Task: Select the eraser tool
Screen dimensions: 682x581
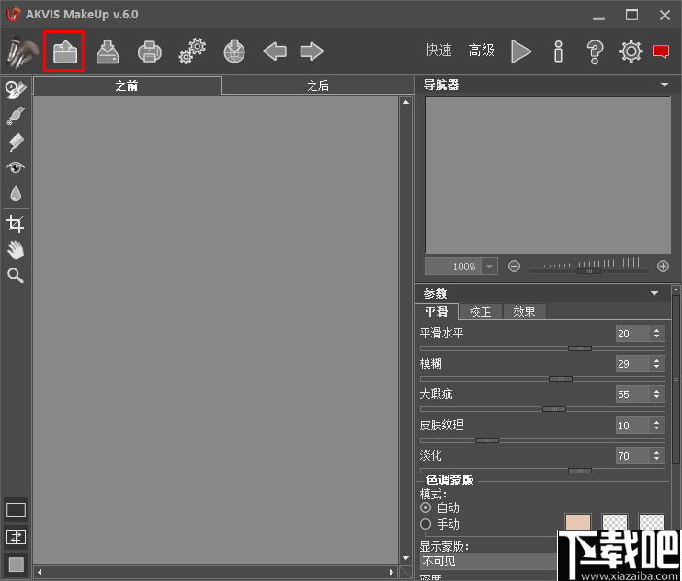Action: click(16, 142)
